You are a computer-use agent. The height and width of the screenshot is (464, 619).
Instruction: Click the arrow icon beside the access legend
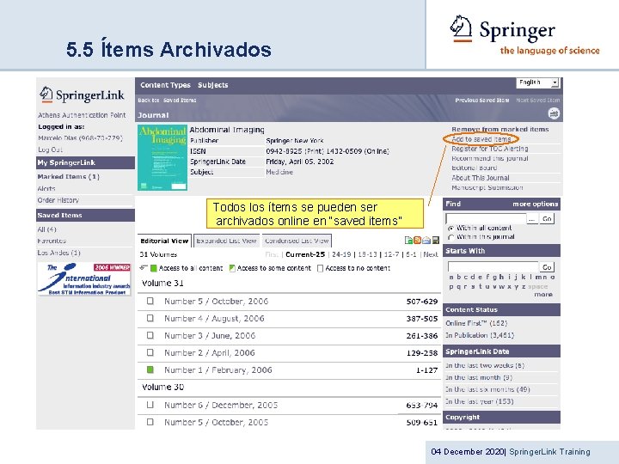tap(144, 268)
